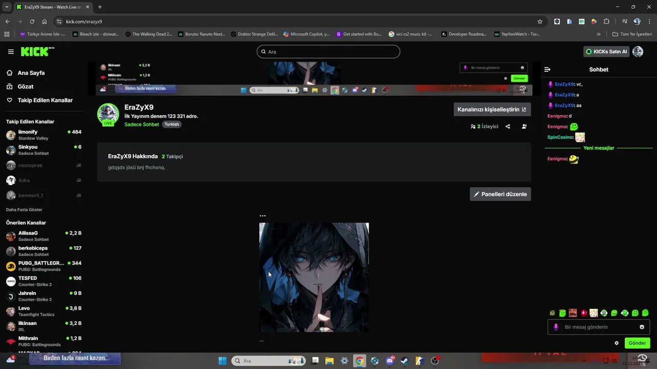657x369 pixels.
Task: Open the Ana Sayfa sidebar item
Action: pyautogui.click(x=31, y=73)
